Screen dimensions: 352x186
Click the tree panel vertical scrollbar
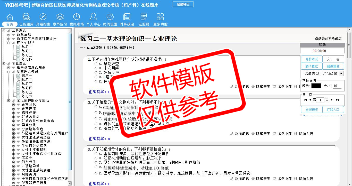point(70,101)
